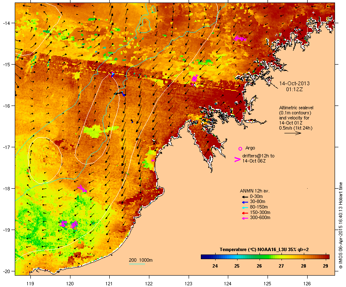This screenshot has height=287, width=346.
Task: Click the longitude axis label 120
Action: tap(70, 284)
